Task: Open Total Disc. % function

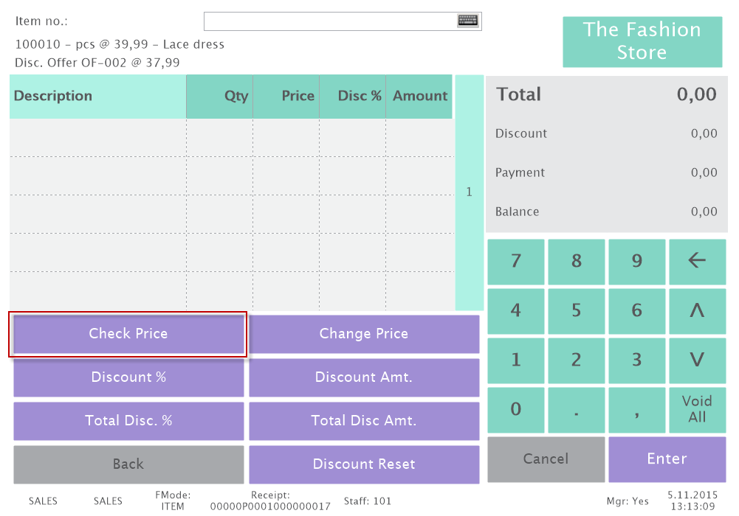Action: 128,421
